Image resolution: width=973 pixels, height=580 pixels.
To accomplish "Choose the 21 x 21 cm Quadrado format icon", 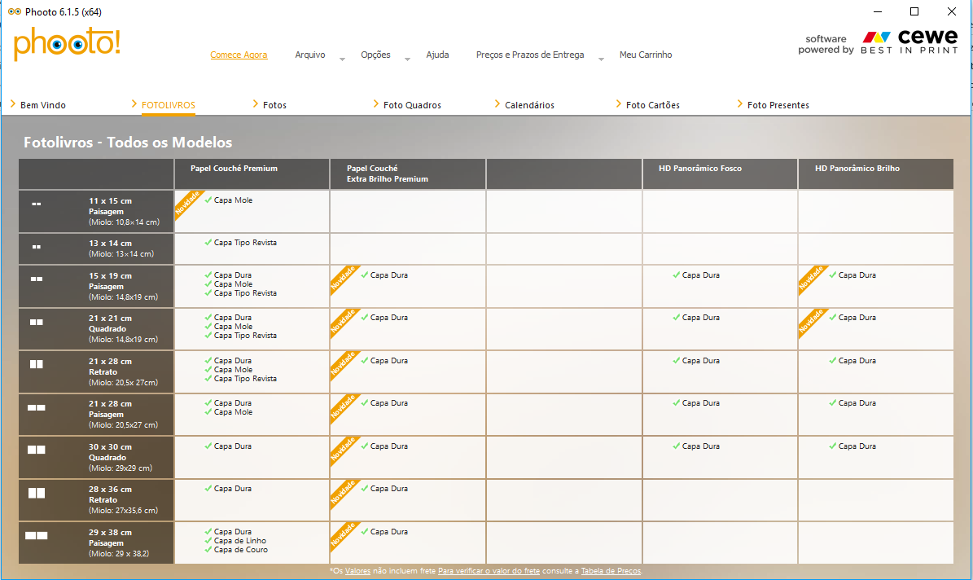I will [x=36, y=322].
